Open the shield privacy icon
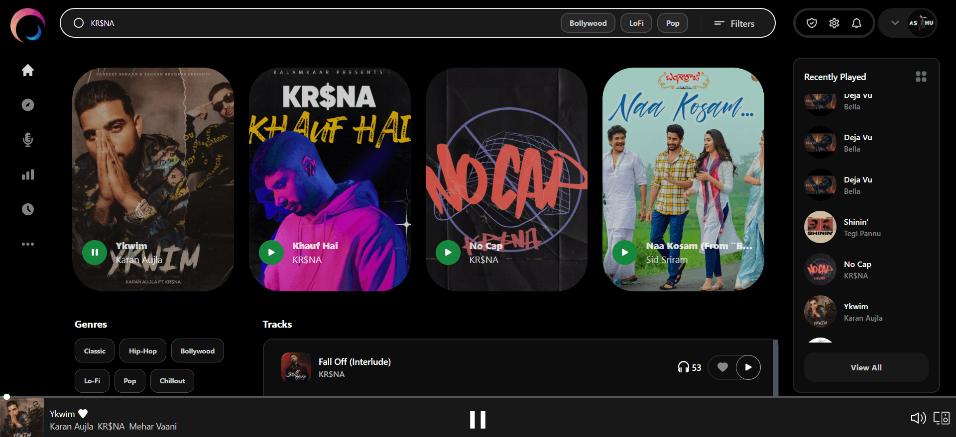Image resolution: width=956 pixels, height=437 pixels. [x=812, y=23]
